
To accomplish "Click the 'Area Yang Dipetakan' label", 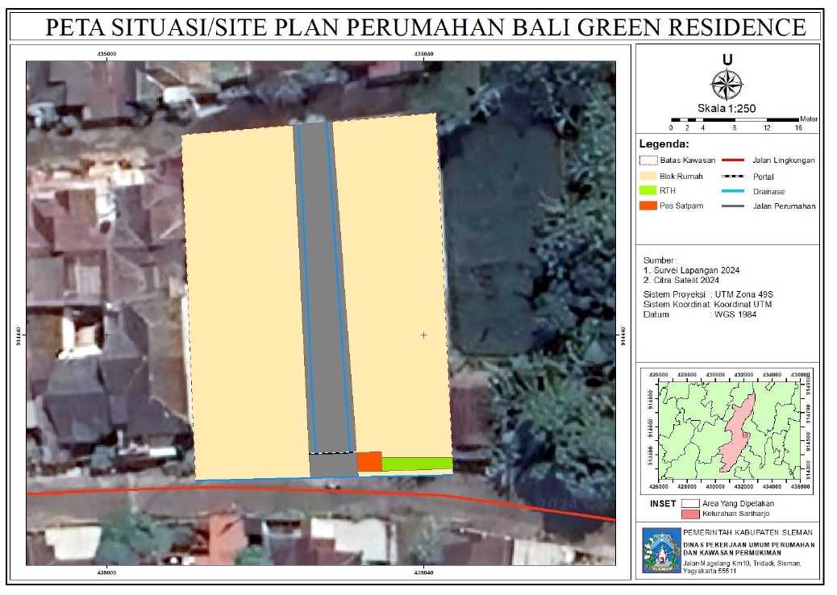I will click(x=738, y=503).
